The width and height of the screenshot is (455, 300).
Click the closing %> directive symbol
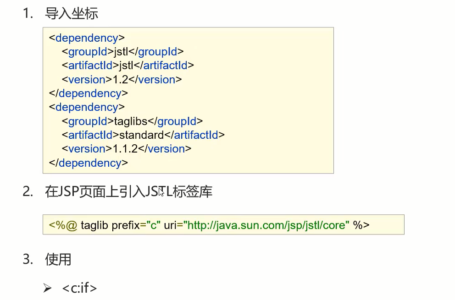[x=361, y=225]
